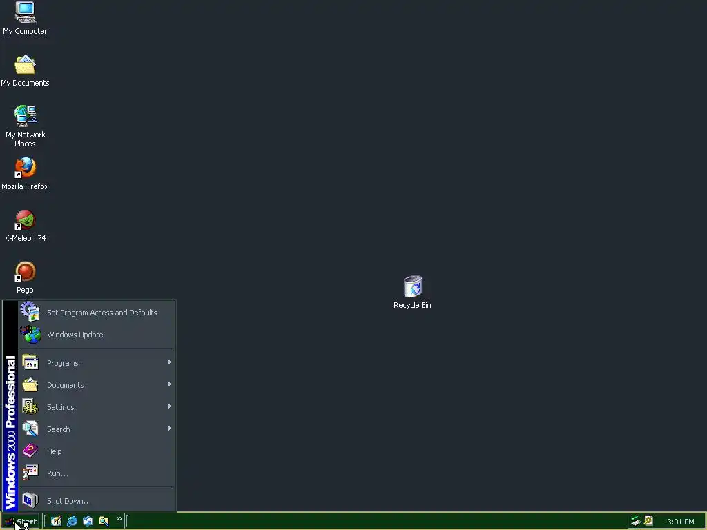Choose Windows Update from Start menu
Viewport: 707px width, 530px height.
pos(96,335)
